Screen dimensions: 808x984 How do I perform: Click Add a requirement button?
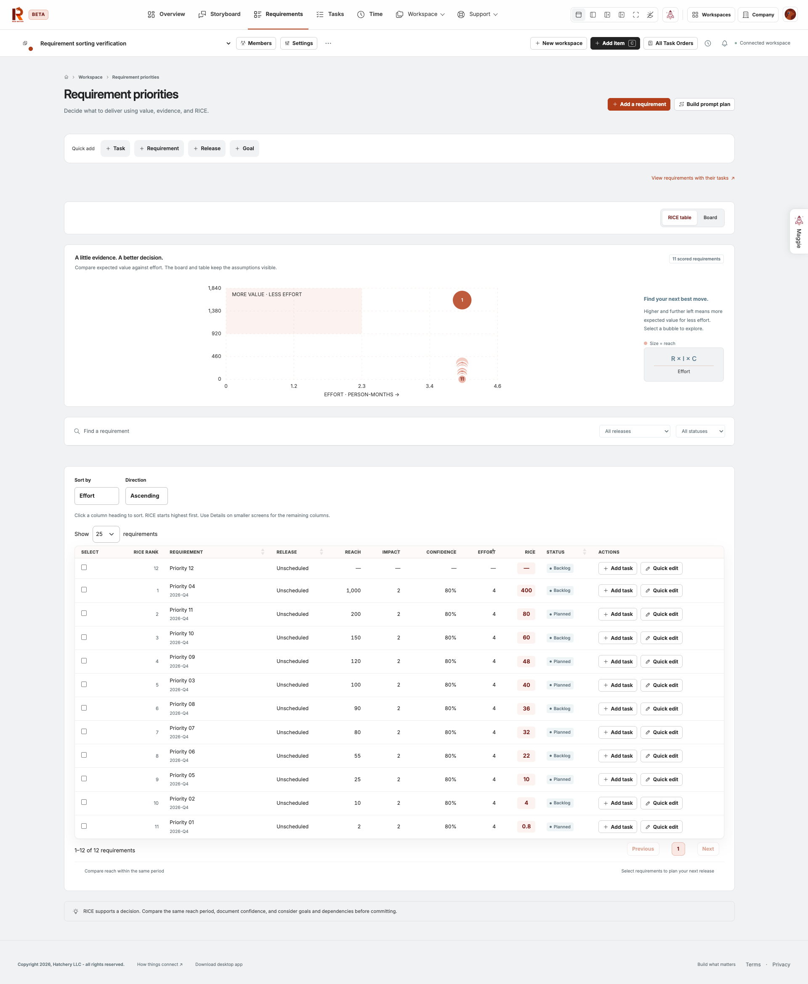point(639,104)
